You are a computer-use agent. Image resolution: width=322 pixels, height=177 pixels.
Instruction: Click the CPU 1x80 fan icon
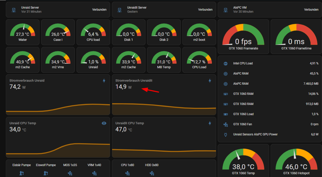pos(128,173)
